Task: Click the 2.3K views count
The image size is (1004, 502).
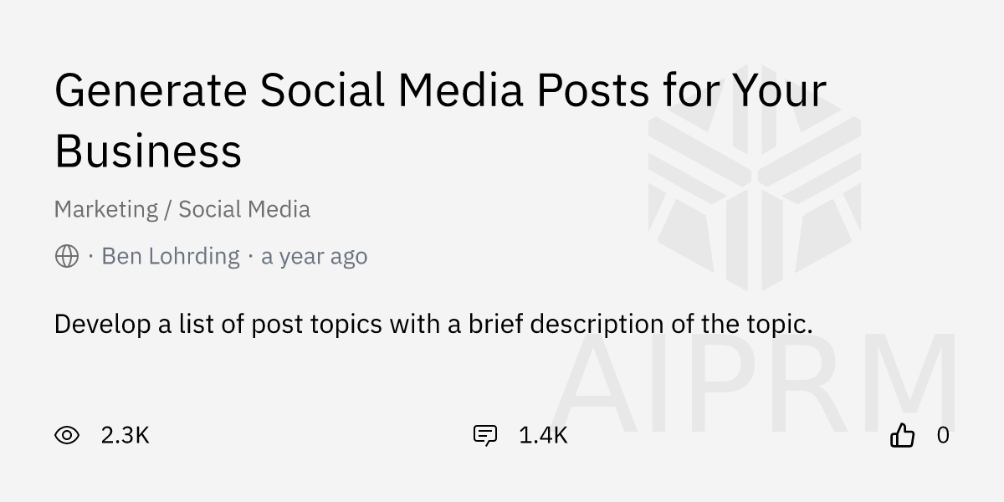Action: coord(125,435)
